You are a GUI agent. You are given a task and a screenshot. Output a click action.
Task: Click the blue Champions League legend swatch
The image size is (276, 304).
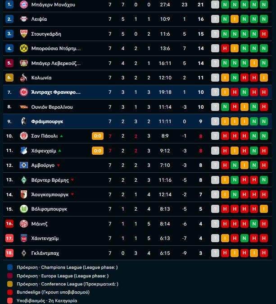click(10, 267)
